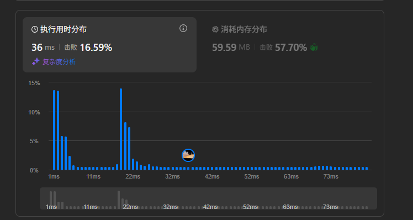Image resolution: width=413 pixels, height=220 pixels.
Task: Click the info icon in runtime card
Action: pos(183,28)
